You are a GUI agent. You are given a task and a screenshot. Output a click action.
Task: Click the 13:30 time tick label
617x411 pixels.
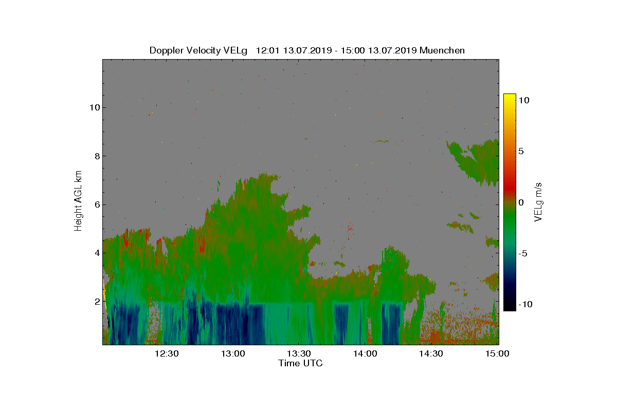pos(300,353)
